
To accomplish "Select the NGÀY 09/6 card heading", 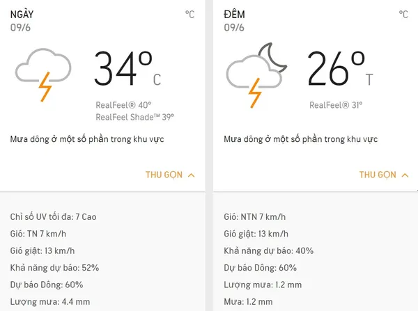I will [22, 21].
